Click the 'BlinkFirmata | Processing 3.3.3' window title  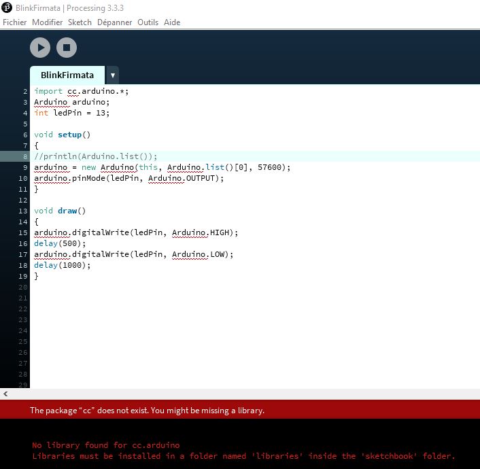[x=70, y=8]
